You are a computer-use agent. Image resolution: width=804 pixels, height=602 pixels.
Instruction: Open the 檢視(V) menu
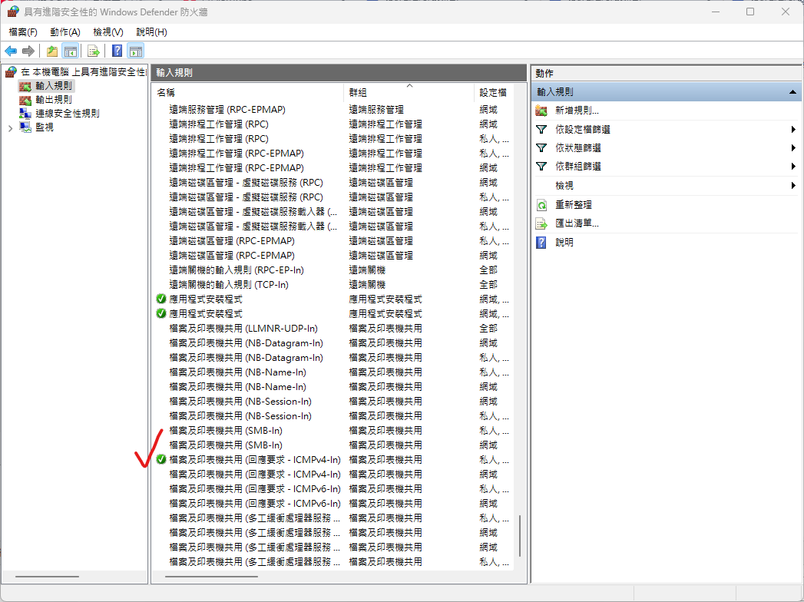point(108,31)
